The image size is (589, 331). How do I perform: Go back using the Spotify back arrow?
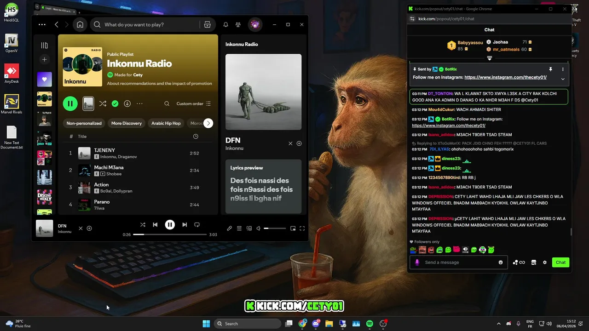tap(57, 24)
